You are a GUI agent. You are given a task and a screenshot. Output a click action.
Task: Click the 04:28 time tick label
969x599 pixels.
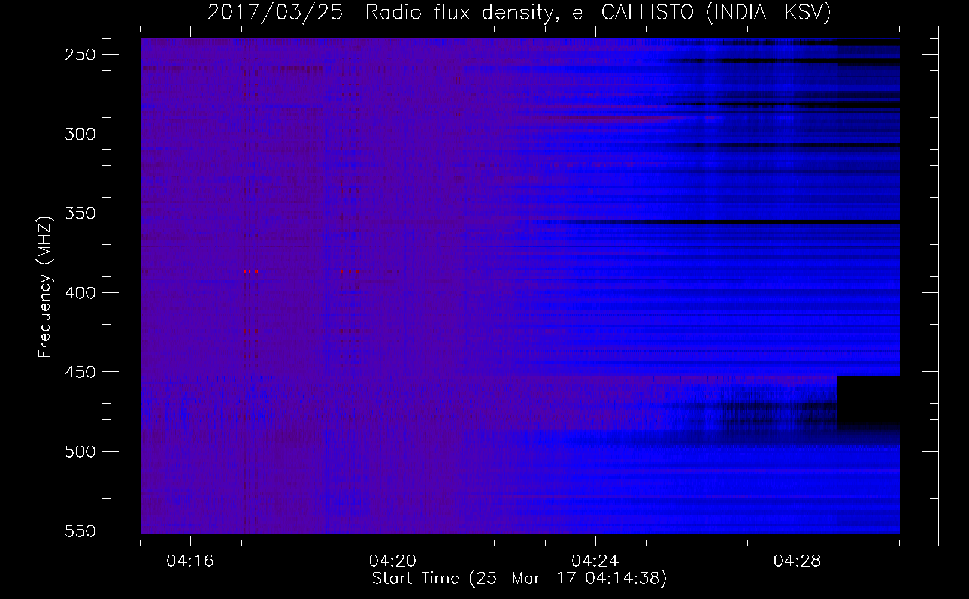[798, 561]
